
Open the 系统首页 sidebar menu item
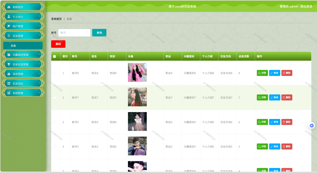click(x=23, y=7)
